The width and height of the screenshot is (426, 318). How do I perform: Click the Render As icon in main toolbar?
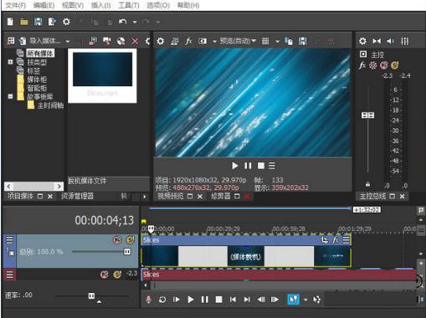(52, 22)
